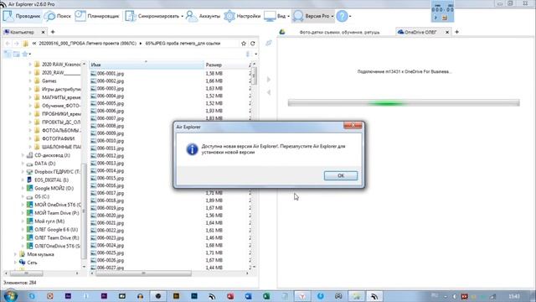Sort by Имя column header
The image size is (536, 302).
(x=147, y=65)
